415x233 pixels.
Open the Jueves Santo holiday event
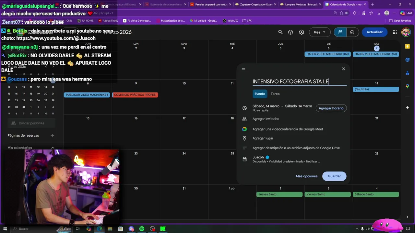tap(279, 194)
